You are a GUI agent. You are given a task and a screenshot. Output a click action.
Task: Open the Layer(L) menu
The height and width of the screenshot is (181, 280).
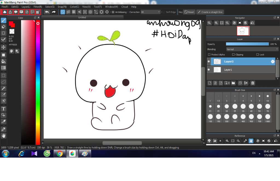26,7
